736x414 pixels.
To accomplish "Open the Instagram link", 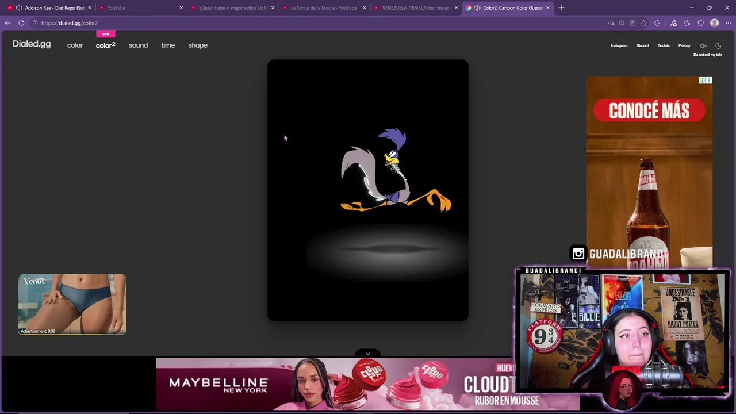I will click(619, 46).
